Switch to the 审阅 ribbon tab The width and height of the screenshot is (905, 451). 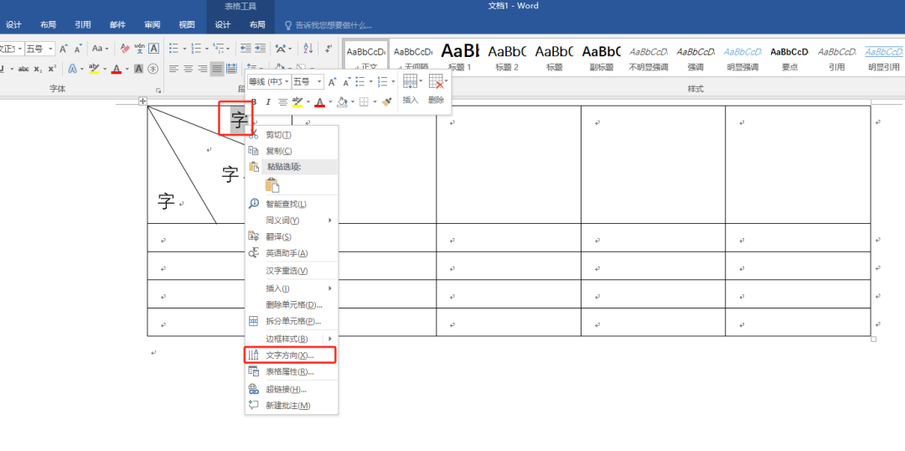click(152, 25)
